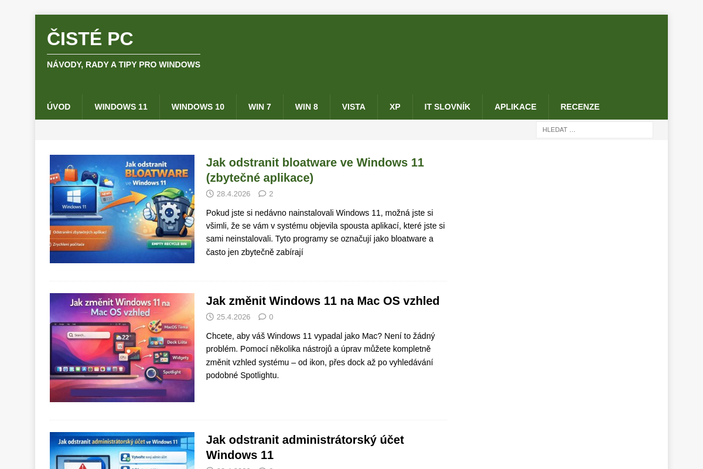Open the RECENZE section
703x469 pixels.
(580, 107)
